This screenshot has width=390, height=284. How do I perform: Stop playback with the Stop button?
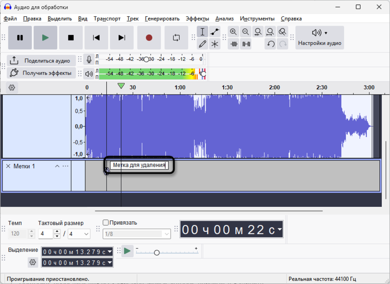tap(71, 38)
